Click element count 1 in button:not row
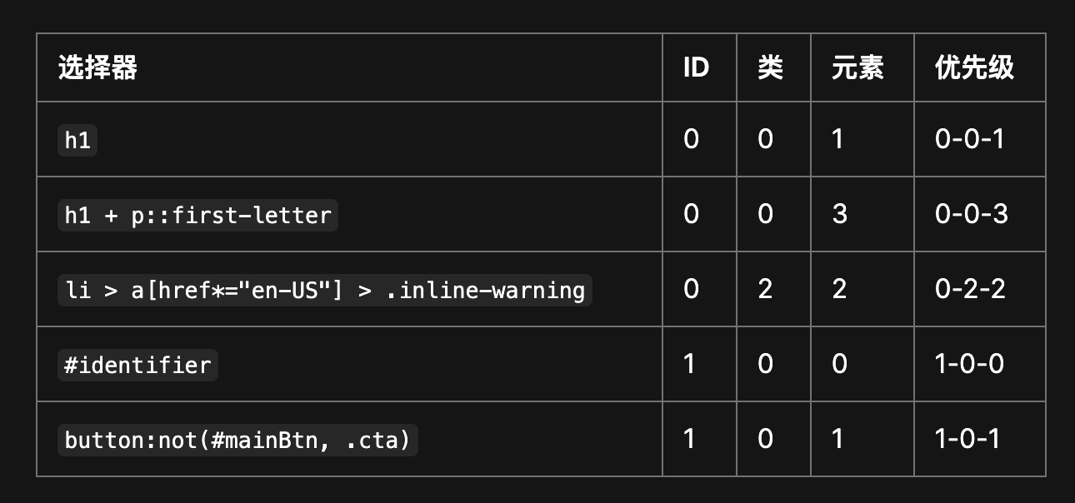The height and width of the screenshot is (503, 1075). tap(837, 439)
